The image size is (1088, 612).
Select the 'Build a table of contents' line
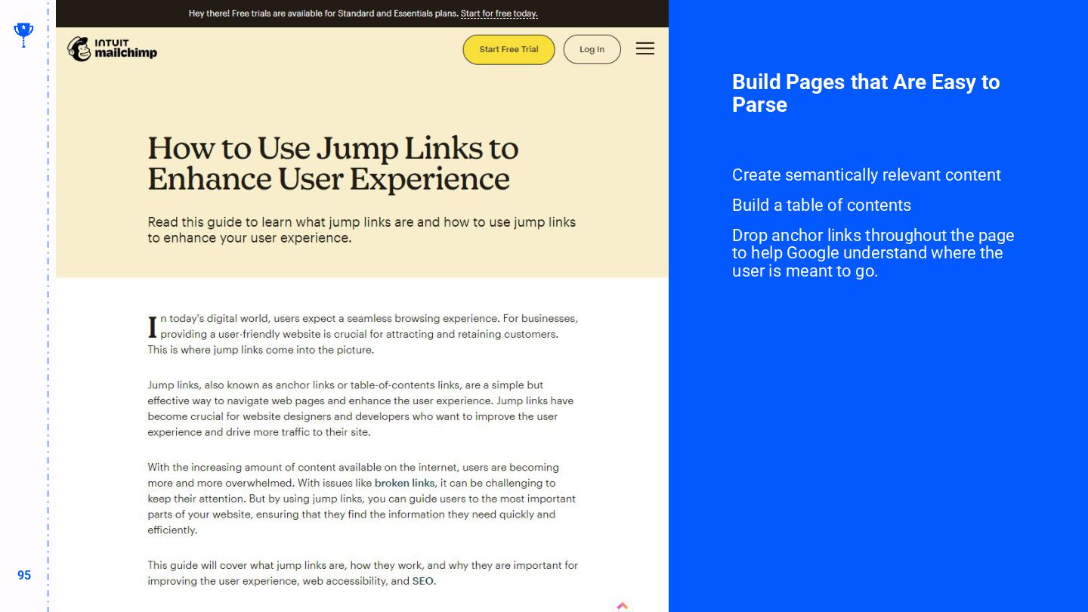[x=821, y=205]
